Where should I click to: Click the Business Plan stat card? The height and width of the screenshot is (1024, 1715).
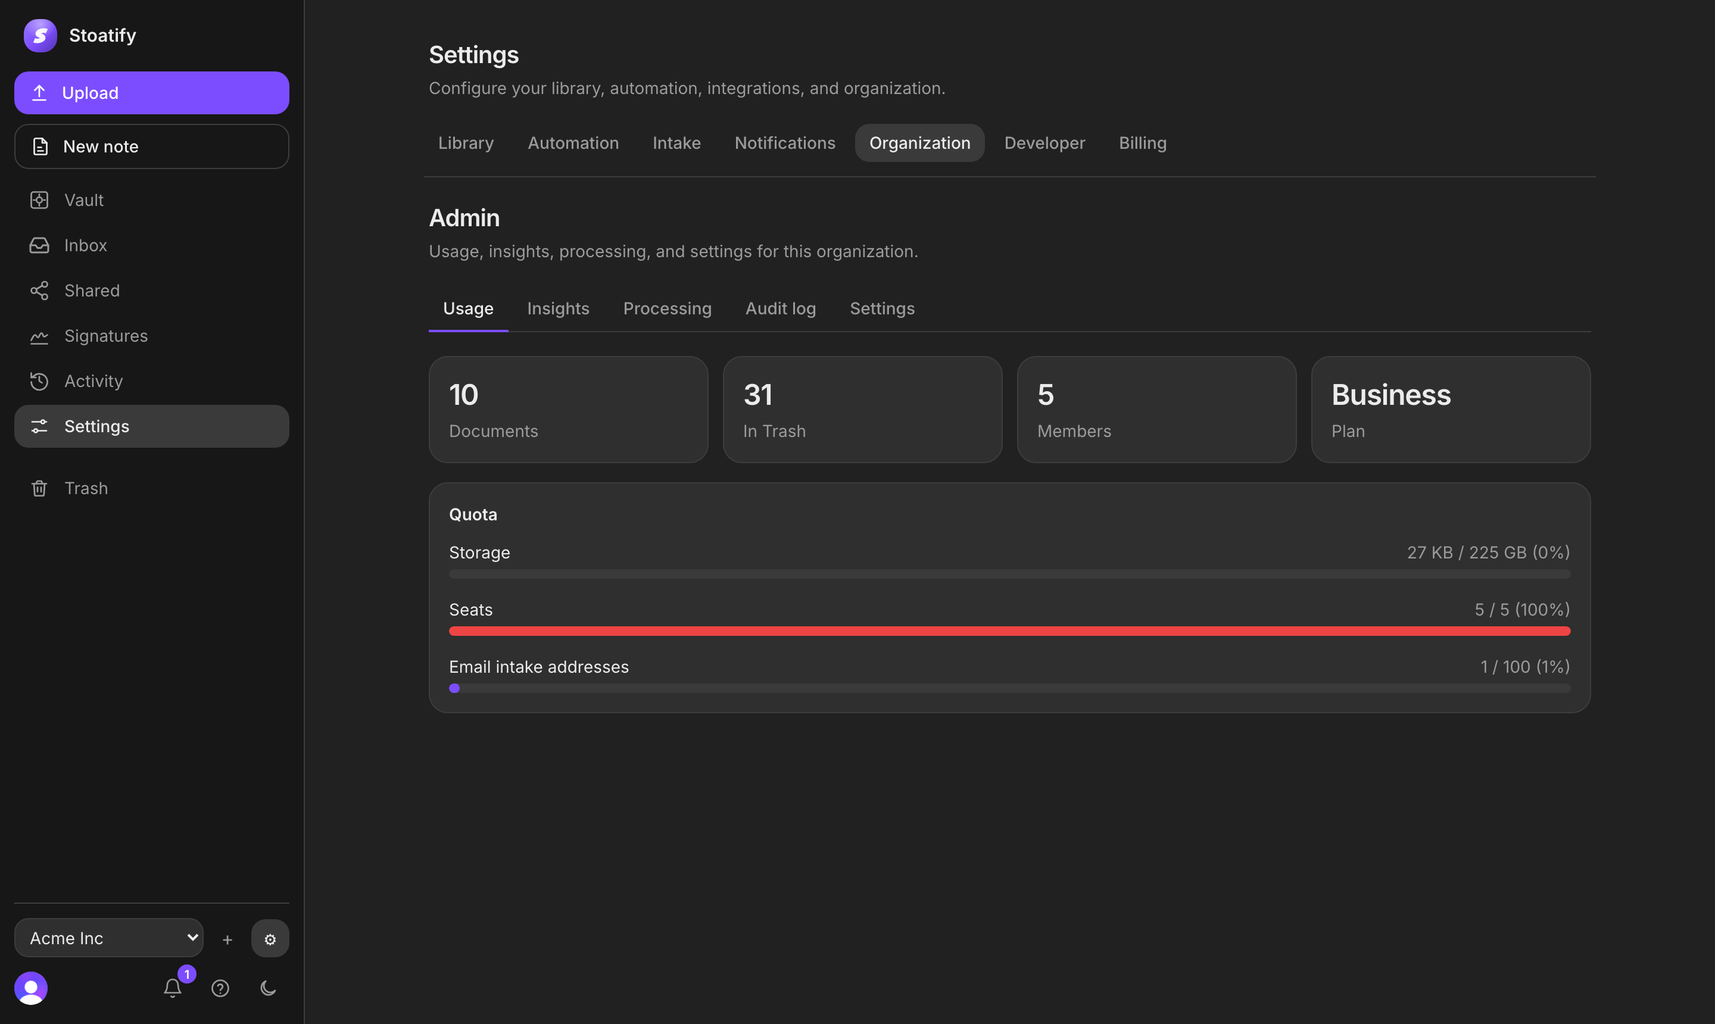point(1450,409)
